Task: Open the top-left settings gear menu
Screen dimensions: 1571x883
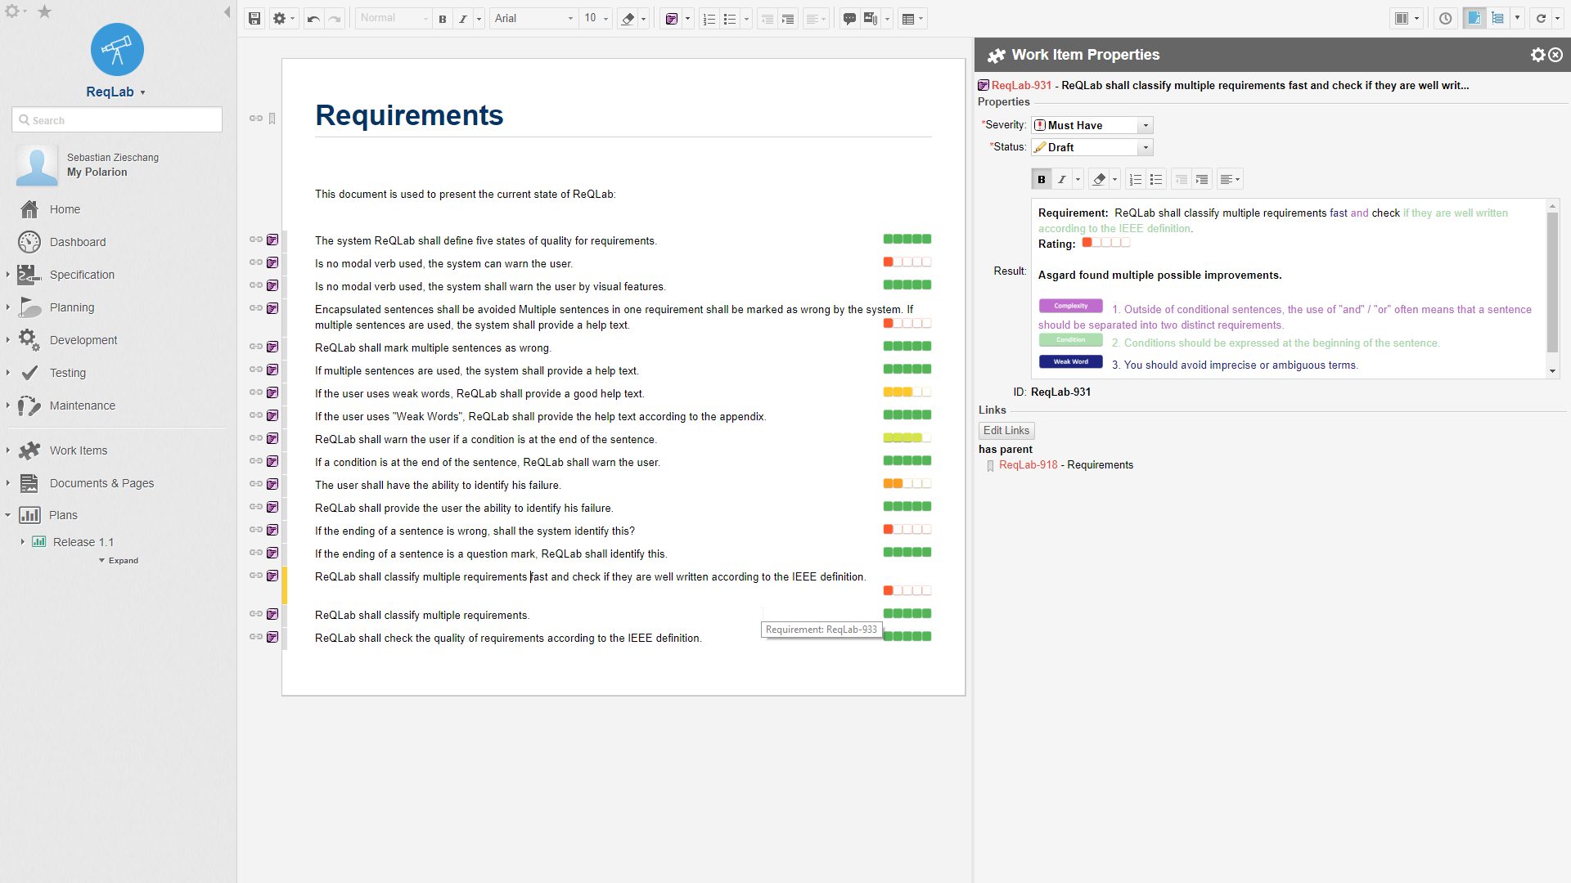Action: pyautogui.click(x=16, y=11)
